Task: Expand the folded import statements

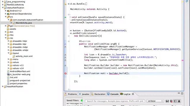Action: point(69,4)
